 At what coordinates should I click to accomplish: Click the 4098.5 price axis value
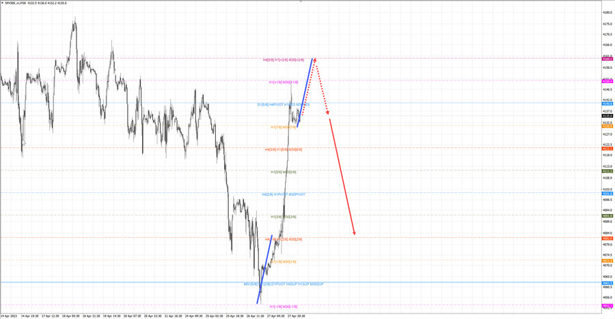[607, 199]
